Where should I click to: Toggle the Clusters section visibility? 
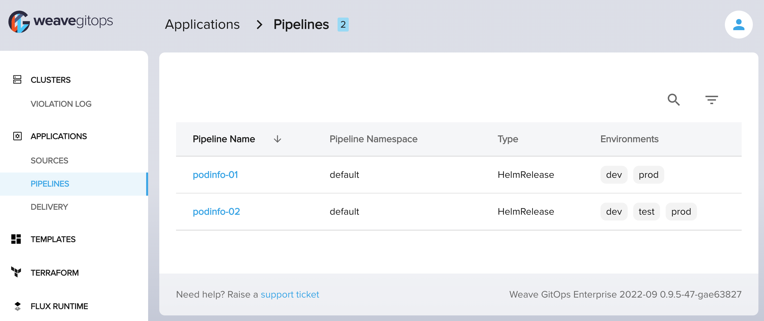click(51, 80)
